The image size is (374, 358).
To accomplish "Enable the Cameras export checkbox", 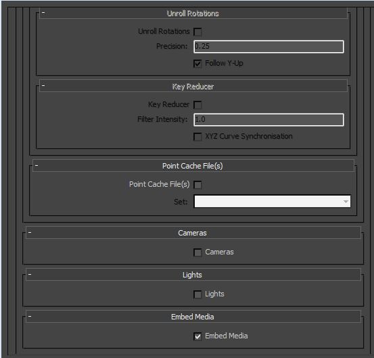I will 197,252.
